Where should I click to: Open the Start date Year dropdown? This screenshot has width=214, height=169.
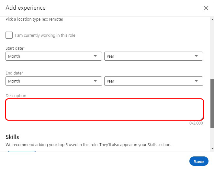pos(153,56)
